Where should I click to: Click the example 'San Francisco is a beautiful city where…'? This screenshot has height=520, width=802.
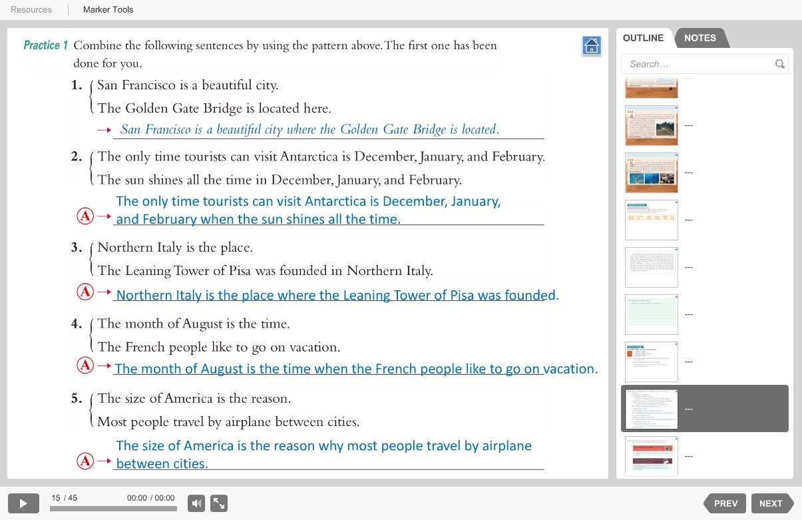[309, 129]
